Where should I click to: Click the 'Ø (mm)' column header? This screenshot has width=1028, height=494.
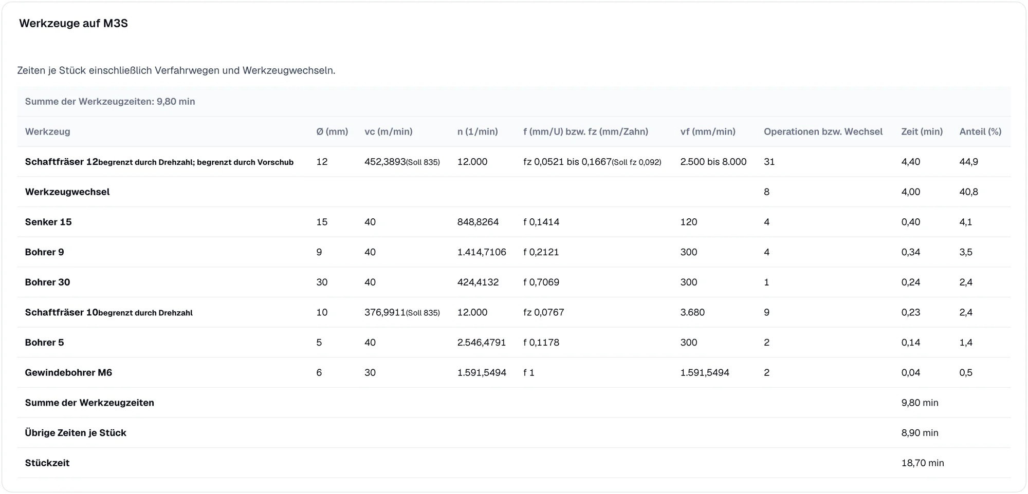point(332,131)
